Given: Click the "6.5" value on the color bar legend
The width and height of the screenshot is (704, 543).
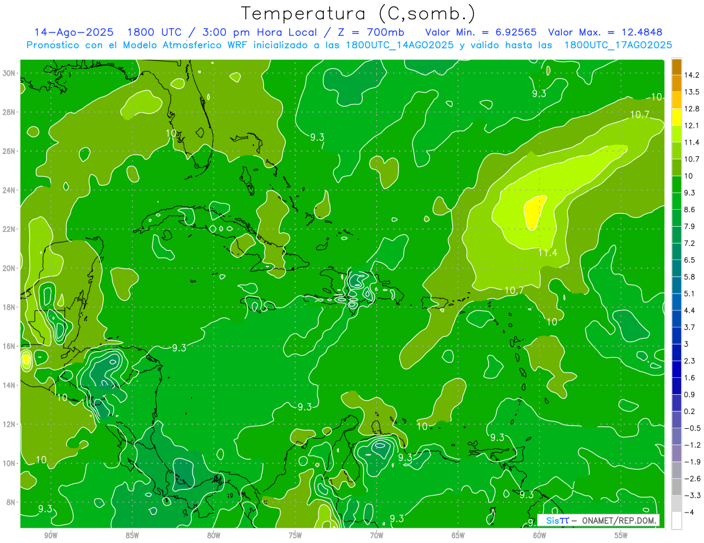Looking at the screenshot, I should (x=690, y=259).
